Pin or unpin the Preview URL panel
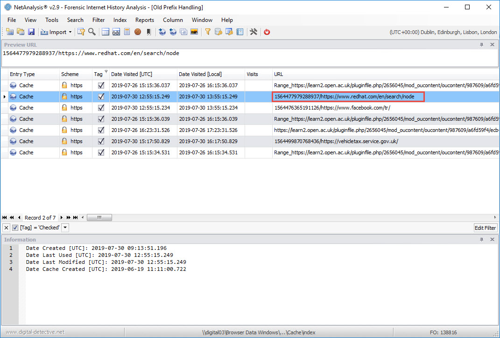 [481, 45]
